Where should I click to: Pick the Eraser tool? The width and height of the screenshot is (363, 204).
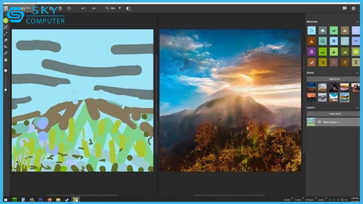click(x=6, y=40)
